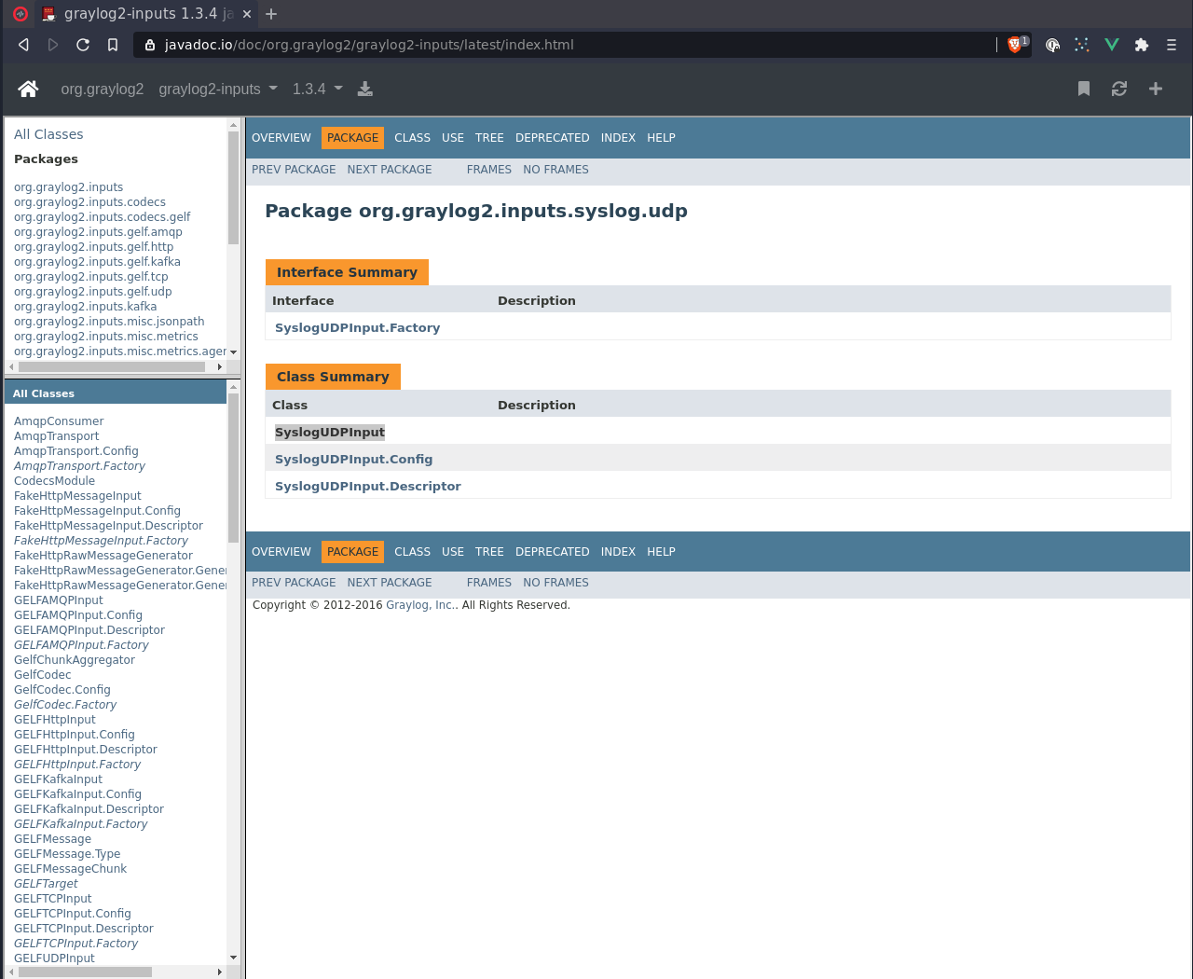1193x979 pixels.
Task: Open the SyslogUDPInput.Factory interface
Action: tap(357, 328)
